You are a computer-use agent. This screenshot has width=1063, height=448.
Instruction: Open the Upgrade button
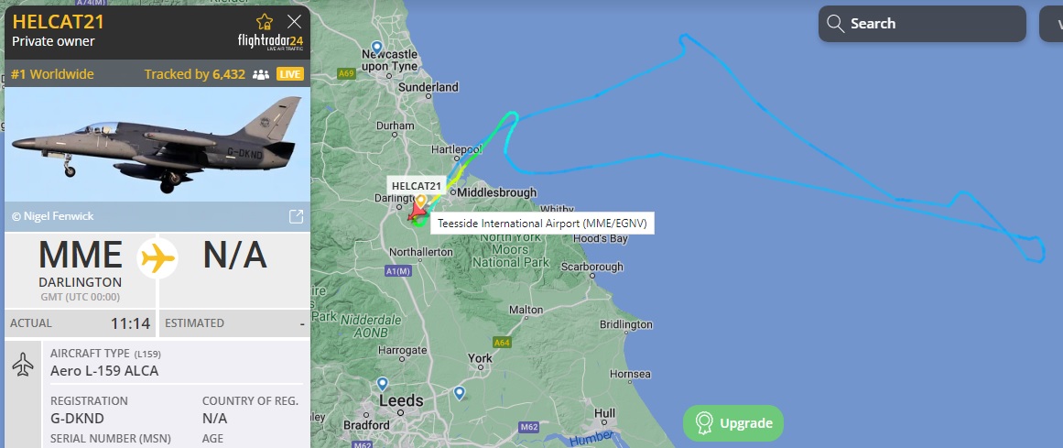733,423
